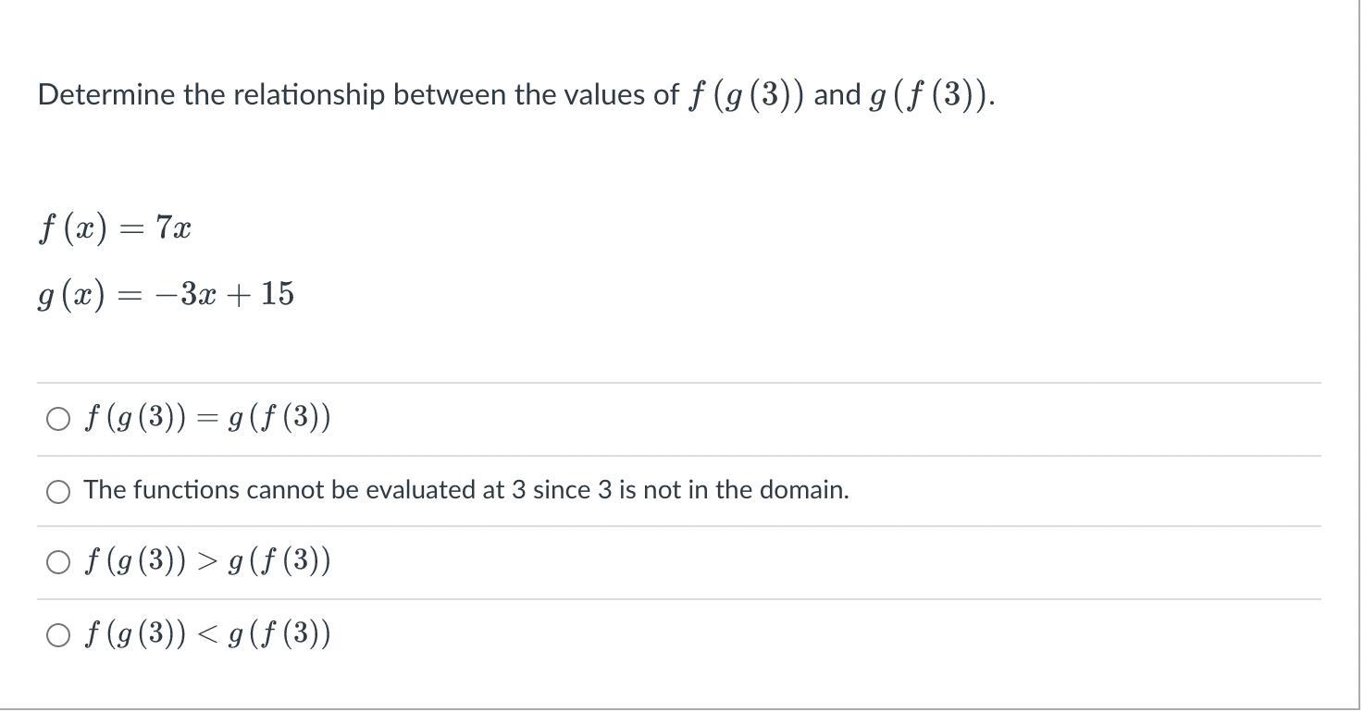This screenshot has height=712, width=1364.
Task: Choose the 'cannot be evaluated at 3' radio option
Action: 57,492
